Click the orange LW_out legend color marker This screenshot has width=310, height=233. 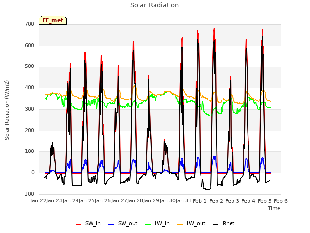180,224
